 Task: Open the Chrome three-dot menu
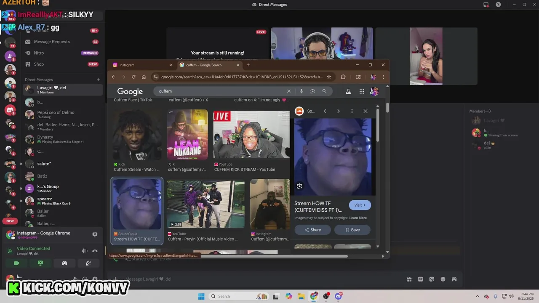(383, 77)
